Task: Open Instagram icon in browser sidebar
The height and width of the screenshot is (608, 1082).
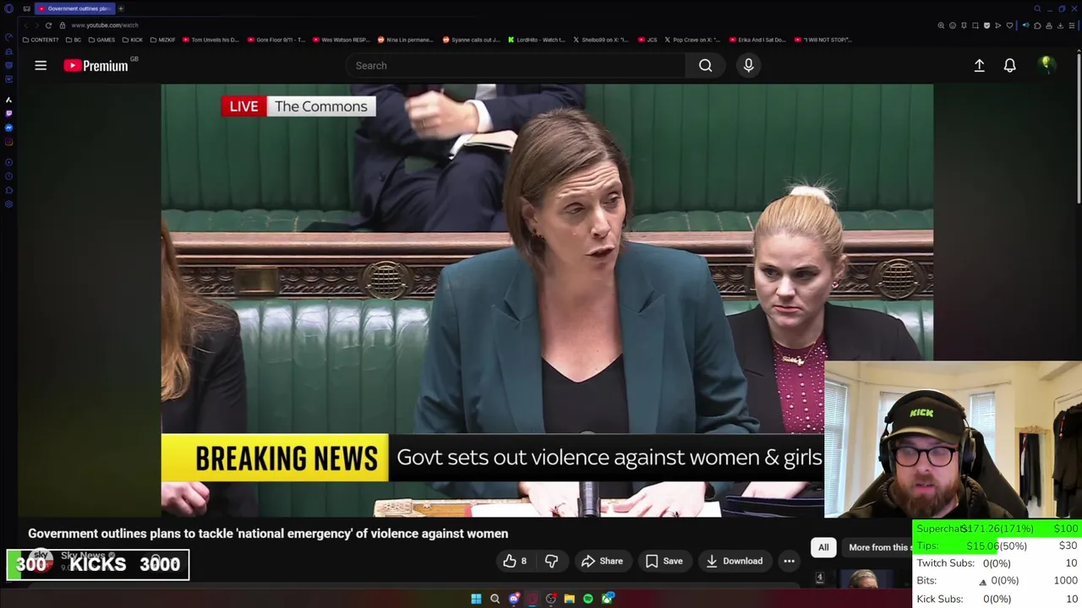Action: coord(8,142)
